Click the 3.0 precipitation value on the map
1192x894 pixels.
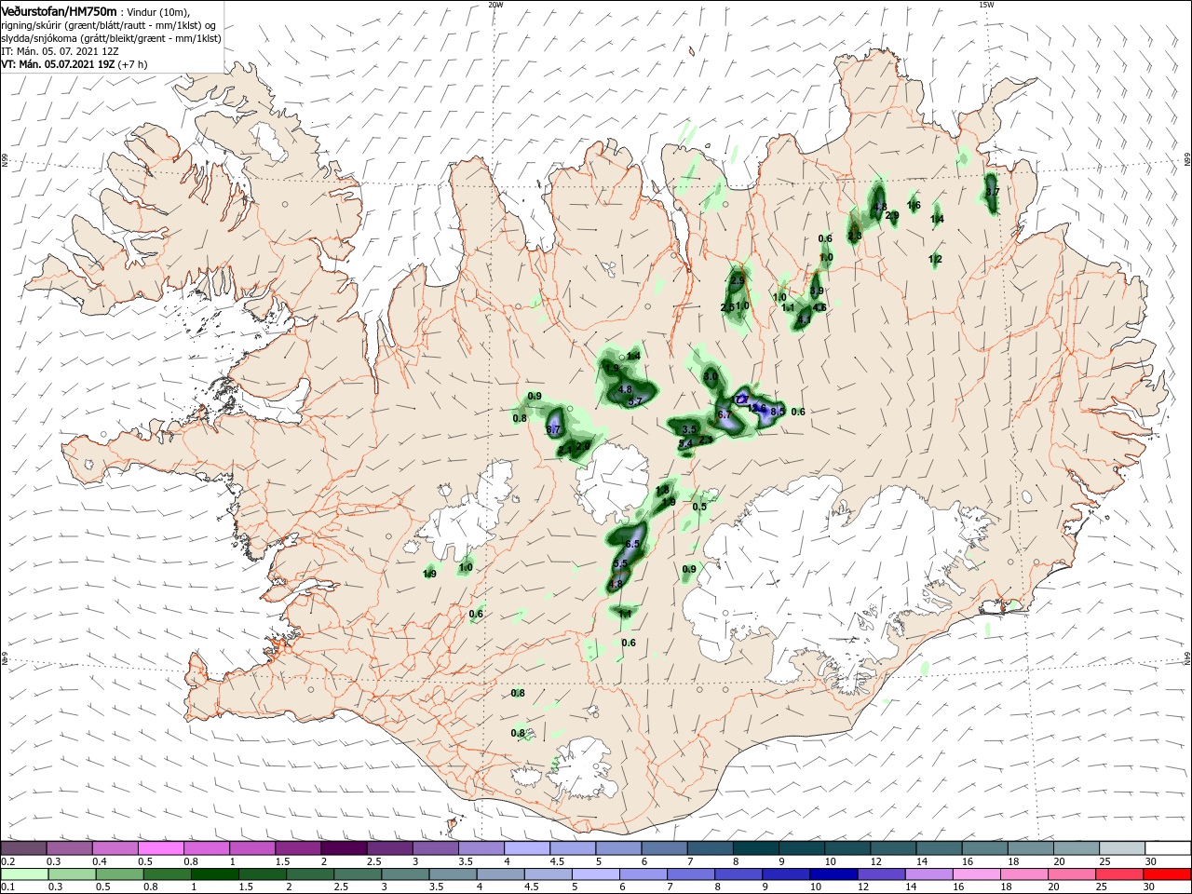(x=711, y=377)
